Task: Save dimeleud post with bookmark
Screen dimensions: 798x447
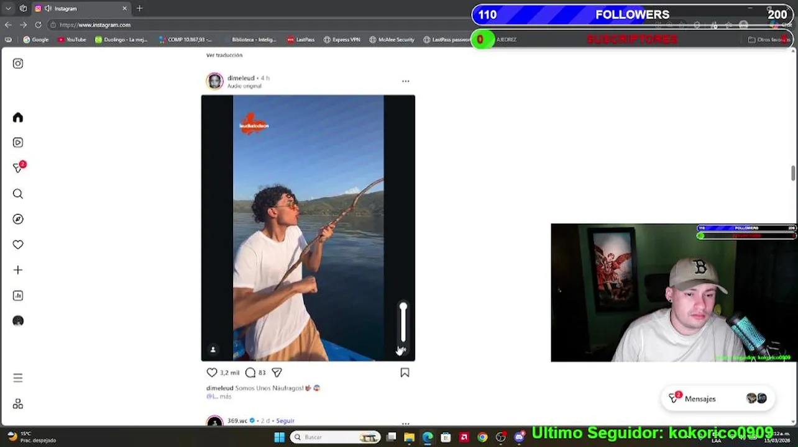Action: tap(405, 372)
